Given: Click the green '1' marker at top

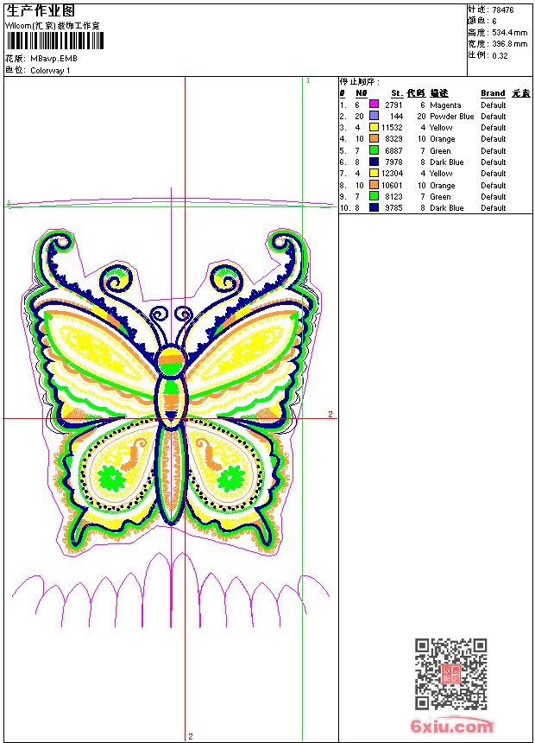Looking at the screenshot, I should (308, 81).
